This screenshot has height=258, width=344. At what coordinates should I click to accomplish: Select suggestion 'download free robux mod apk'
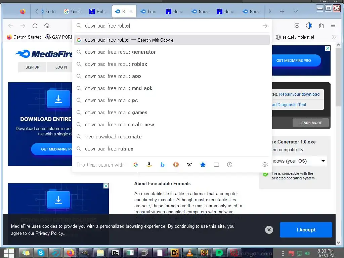(x=172, y=88)
